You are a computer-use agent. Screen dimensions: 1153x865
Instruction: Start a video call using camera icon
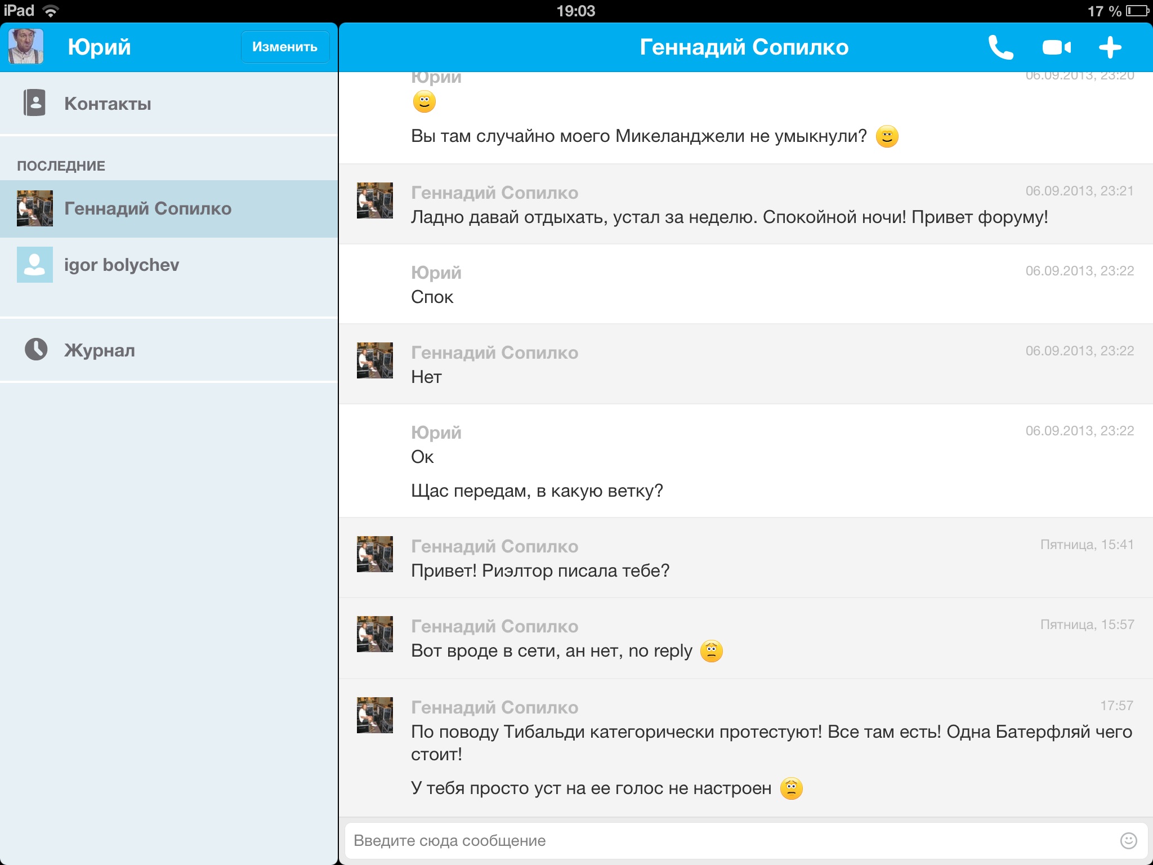tap(1056, 47)
